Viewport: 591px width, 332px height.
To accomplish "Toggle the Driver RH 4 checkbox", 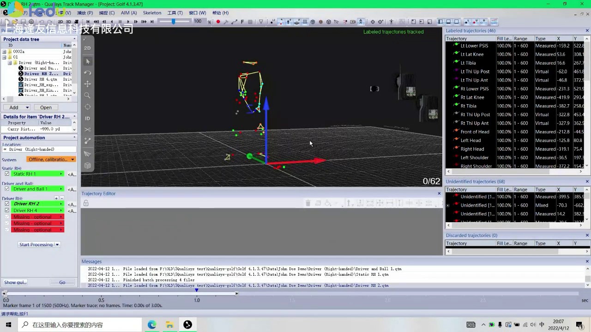I will coord(7,210).
